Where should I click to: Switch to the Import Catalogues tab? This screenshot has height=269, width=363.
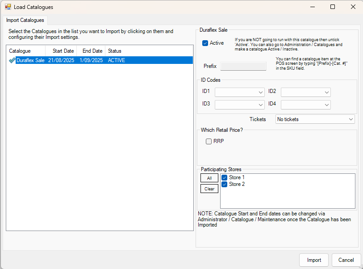click(x=25, y=20)
